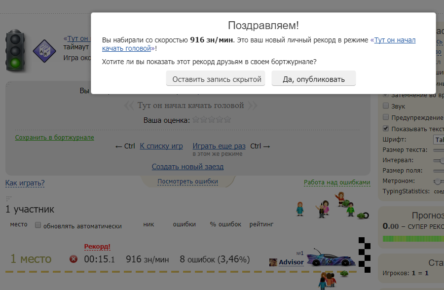Open the "Шрифт" font dropdown
Viewport: 444px width, 290px height.
[x=439, y=140]
